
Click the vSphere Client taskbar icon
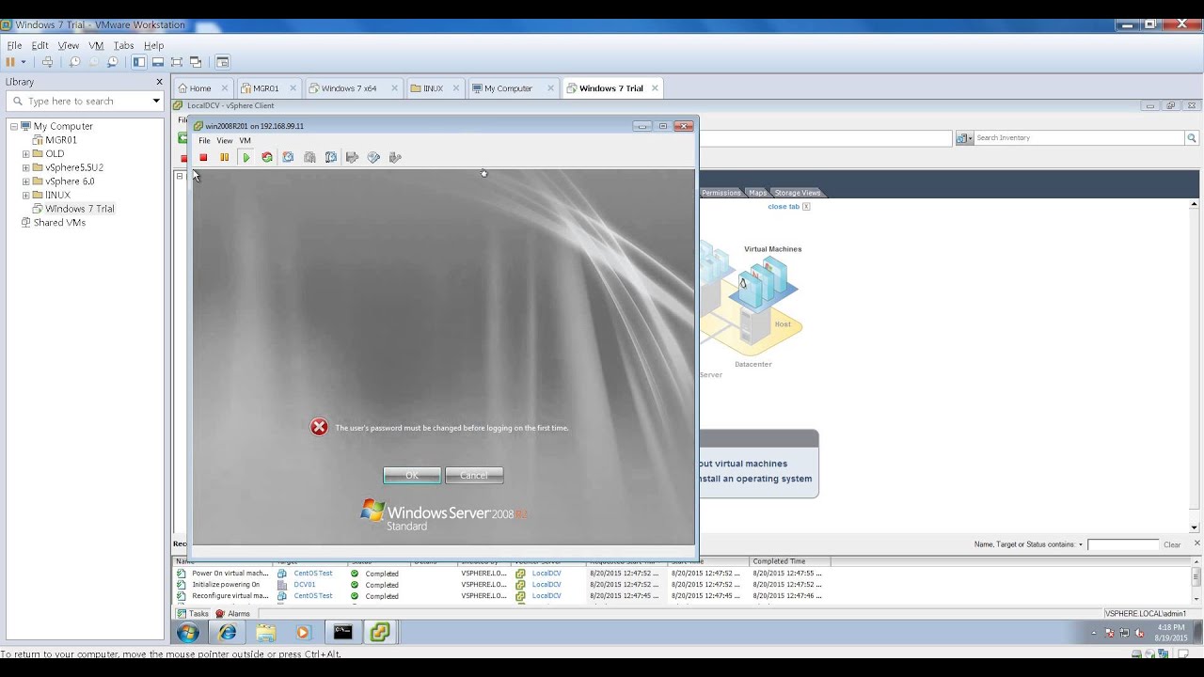(380, 633)
